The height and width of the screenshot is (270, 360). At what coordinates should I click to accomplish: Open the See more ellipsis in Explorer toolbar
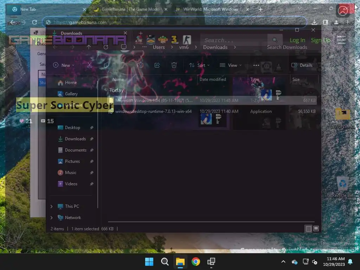(256, 65)
